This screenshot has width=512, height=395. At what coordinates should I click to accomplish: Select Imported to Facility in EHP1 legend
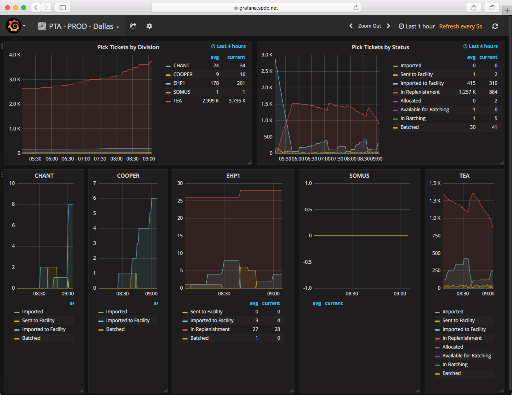tap(212, 321)
